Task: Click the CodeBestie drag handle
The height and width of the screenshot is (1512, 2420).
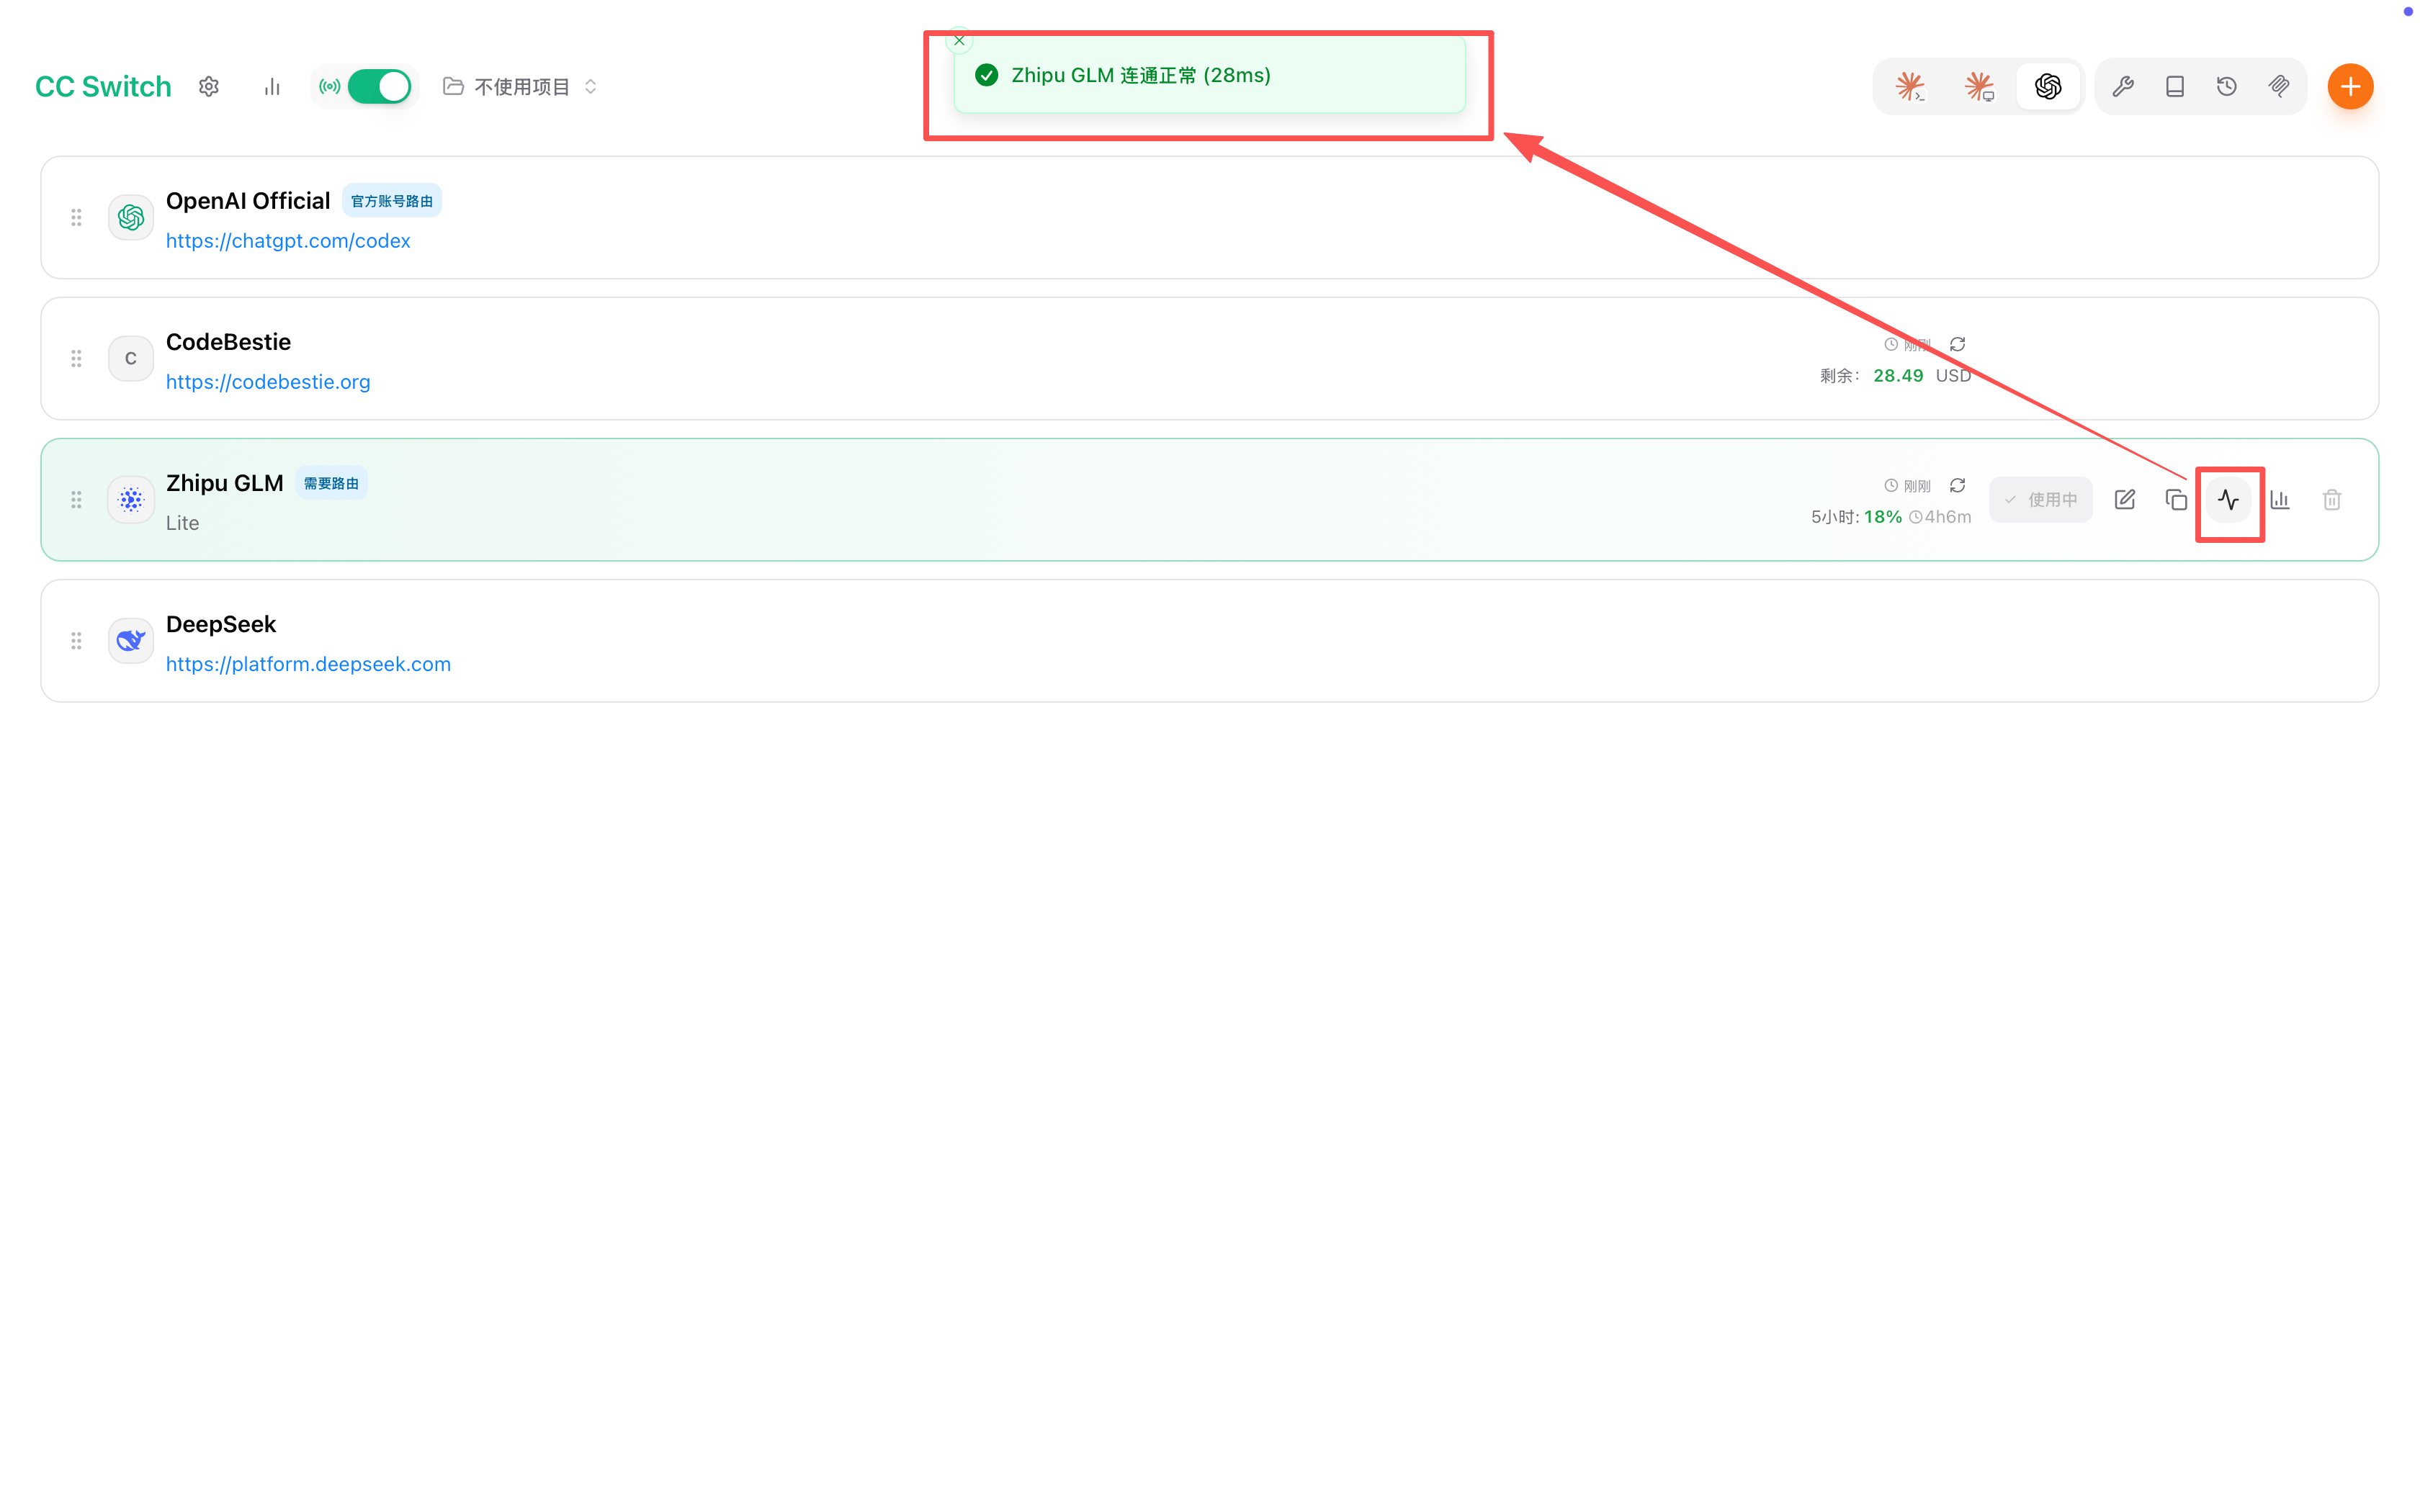Action: click(76, 358)
